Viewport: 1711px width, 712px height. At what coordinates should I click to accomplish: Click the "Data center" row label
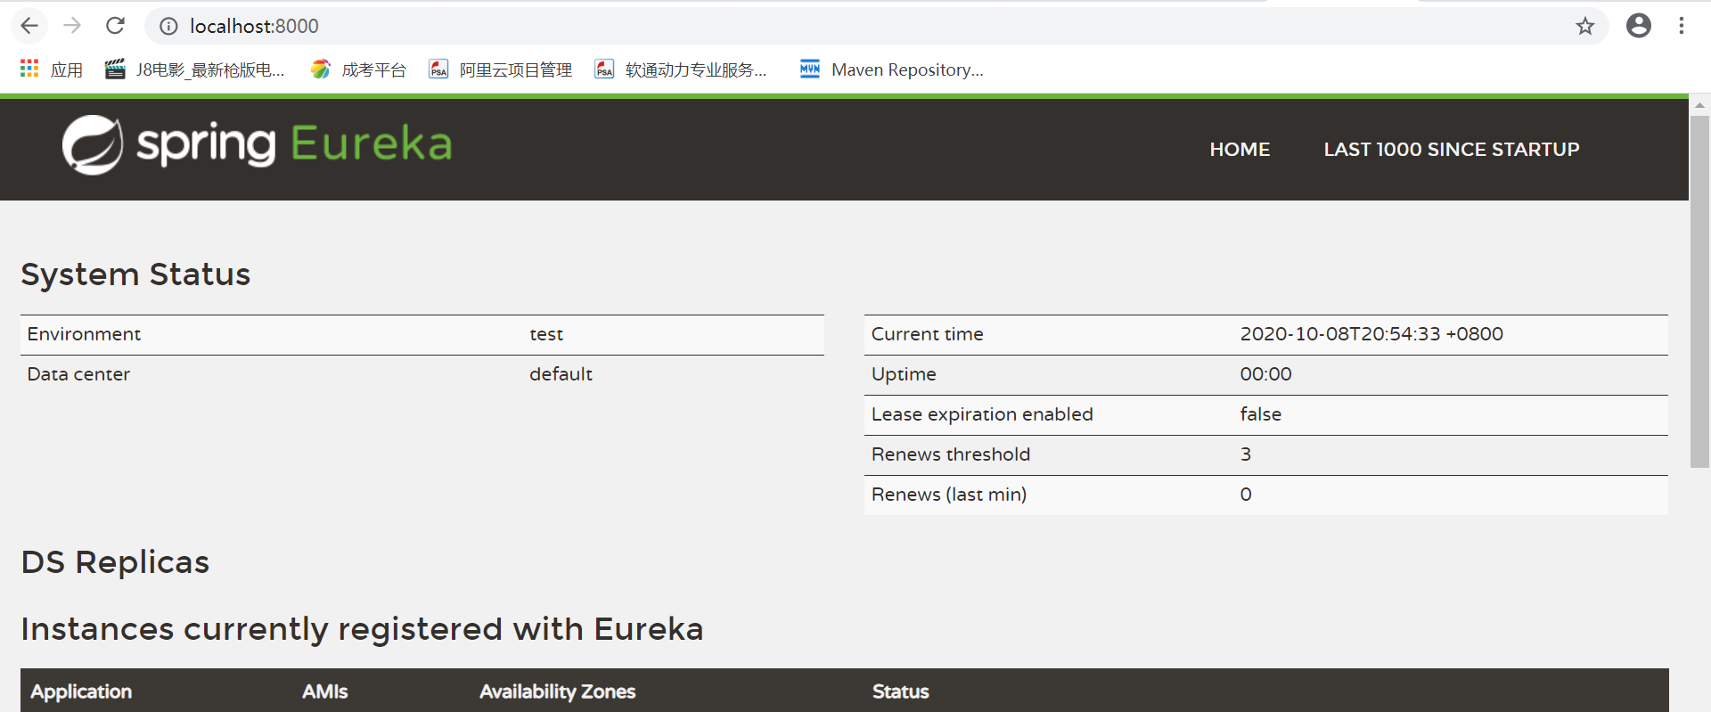[78, 374]
